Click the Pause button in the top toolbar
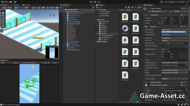Viewport: 190px width, 106px height. click(x=95, y=2)
